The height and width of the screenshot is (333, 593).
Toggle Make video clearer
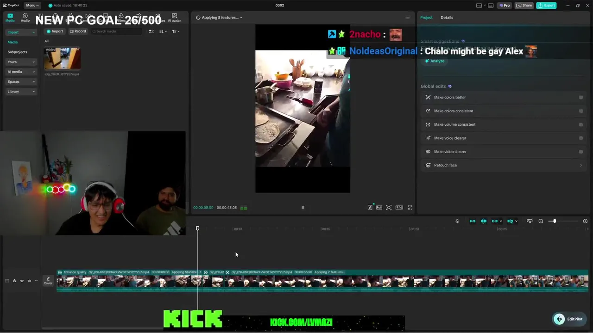tap(581, 152)
